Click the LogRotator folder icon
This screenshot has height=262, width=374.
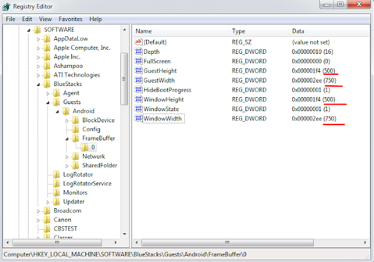point(57,174)
